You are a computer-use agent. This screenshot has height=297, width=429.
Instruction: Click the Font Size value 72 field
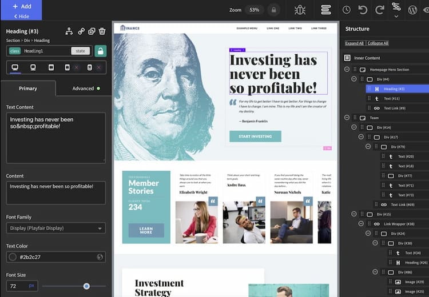coord(18,286)
